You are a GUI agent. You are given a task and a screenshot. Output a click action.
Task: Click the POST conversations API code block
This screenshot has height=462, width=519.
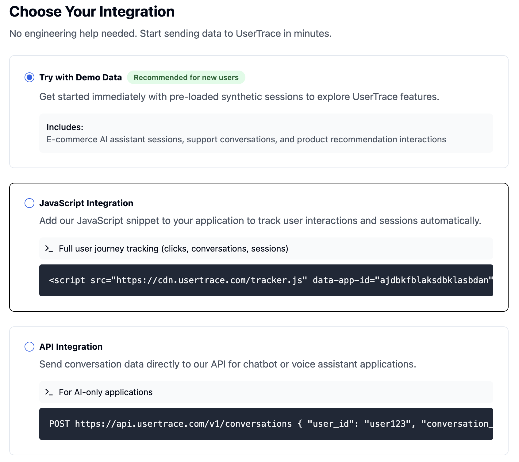tap(266, 424)
